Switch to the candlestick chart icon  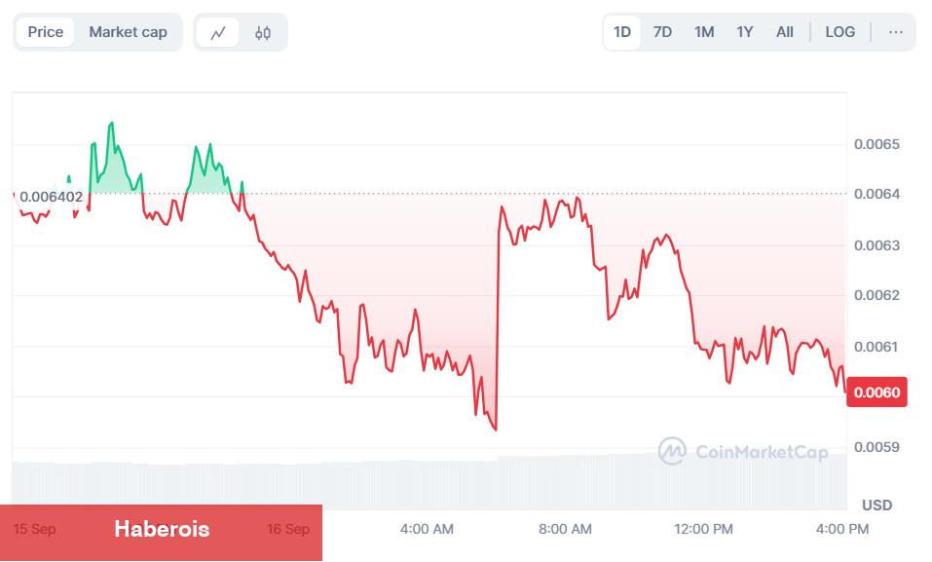[263, 32]
